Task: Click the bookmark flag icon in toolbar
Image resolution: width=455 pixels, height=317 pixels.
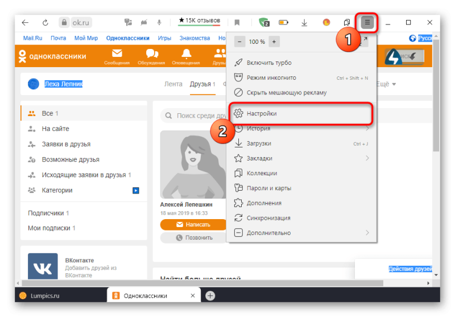Action: click(237, 22)
